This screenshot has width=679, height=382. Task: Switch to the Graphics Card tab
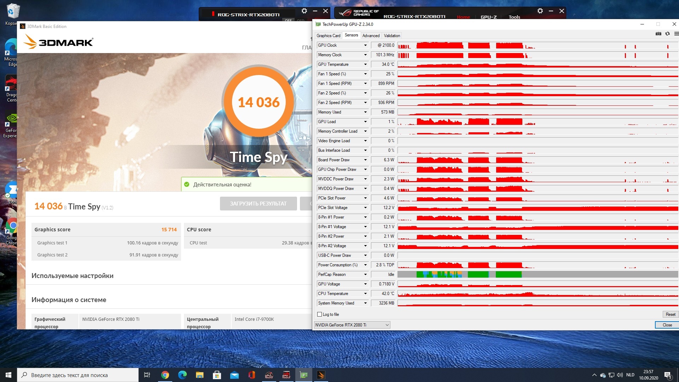tap(328, 36)
